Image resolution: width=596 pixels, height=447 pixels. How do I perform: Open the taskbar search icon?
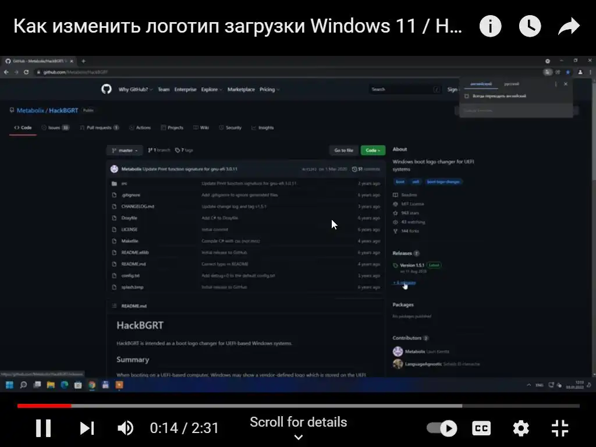(x=23, y=385)
